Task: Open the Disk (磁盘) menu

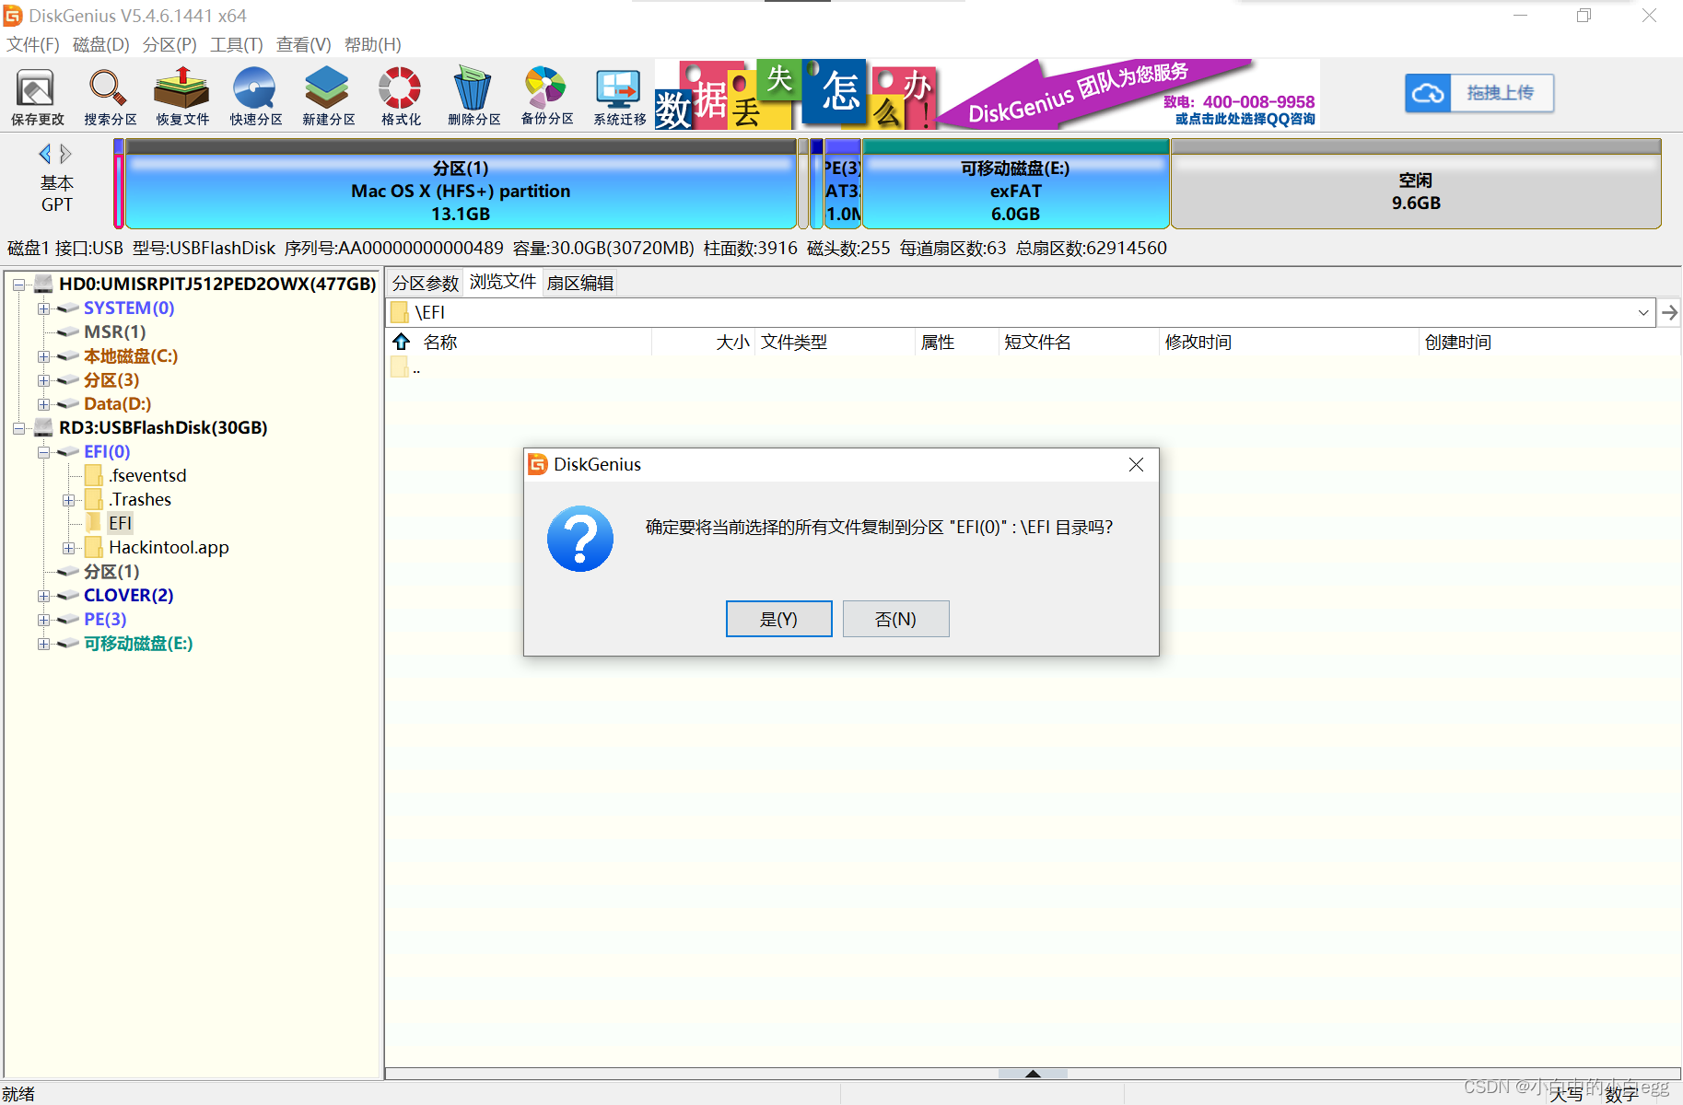Action: click(101, 44)
